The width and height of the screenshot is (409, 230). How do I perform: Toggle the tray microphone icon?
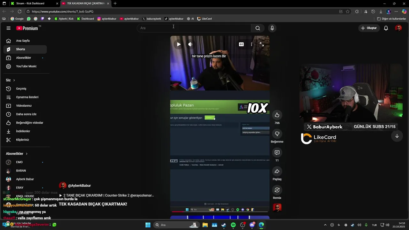(366, 225)
